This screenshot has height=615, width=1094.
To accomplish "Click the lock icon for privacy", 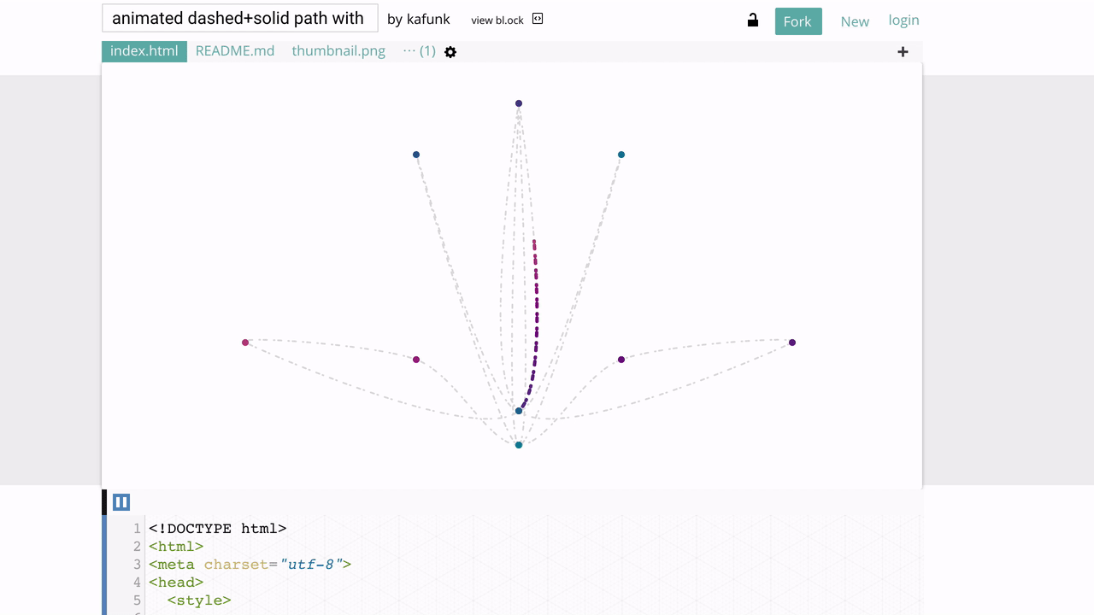I will tap(753, 20).
